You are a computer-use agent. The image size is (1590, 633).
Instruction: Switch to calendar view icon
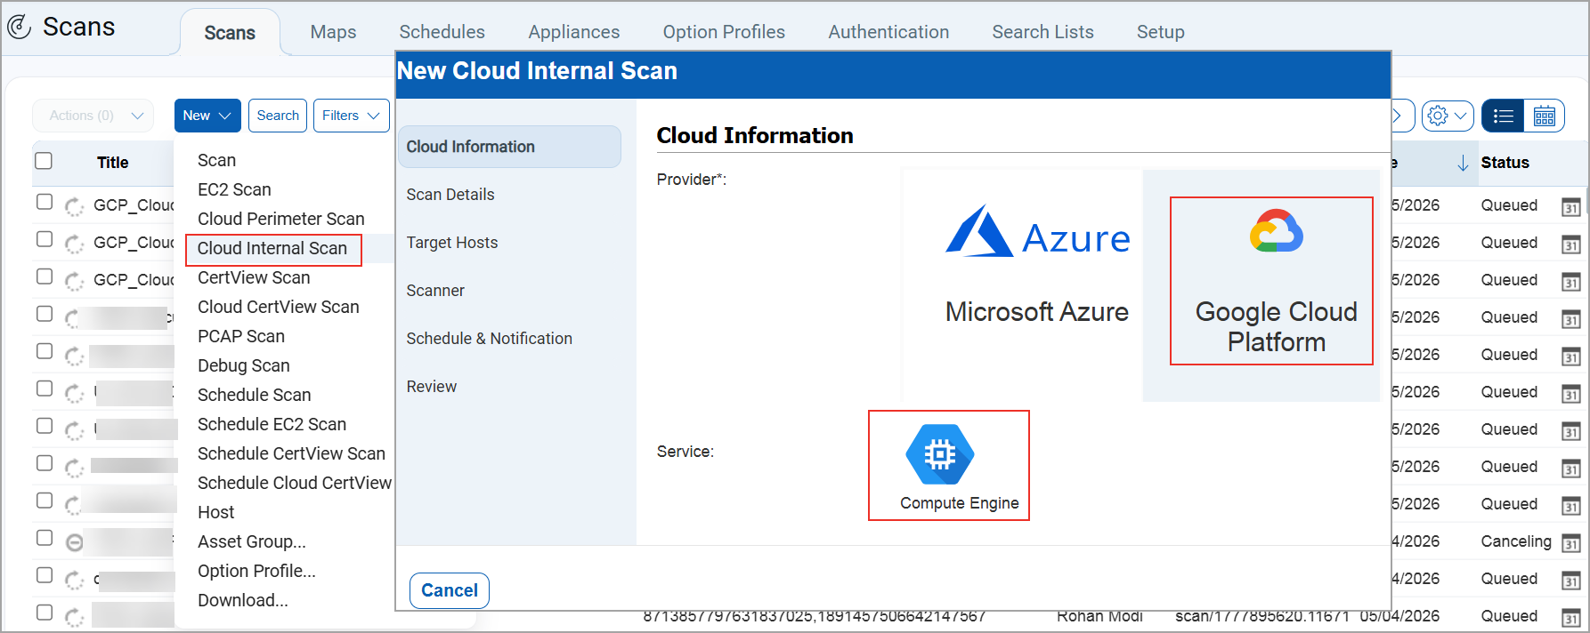pyautogui.click(x=1545, y=116)
